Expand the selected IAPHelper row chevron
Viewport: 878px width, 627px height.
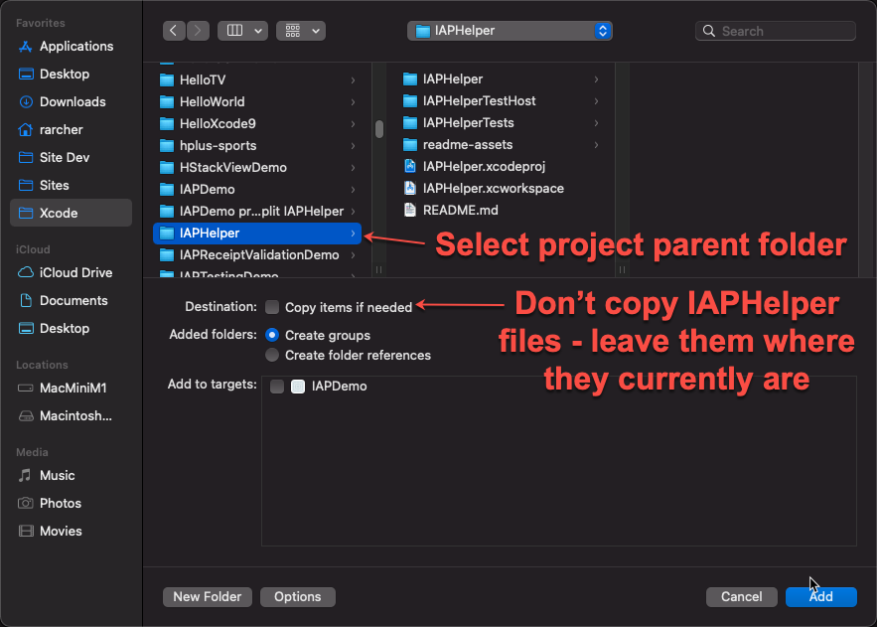(x=353, y=234)
